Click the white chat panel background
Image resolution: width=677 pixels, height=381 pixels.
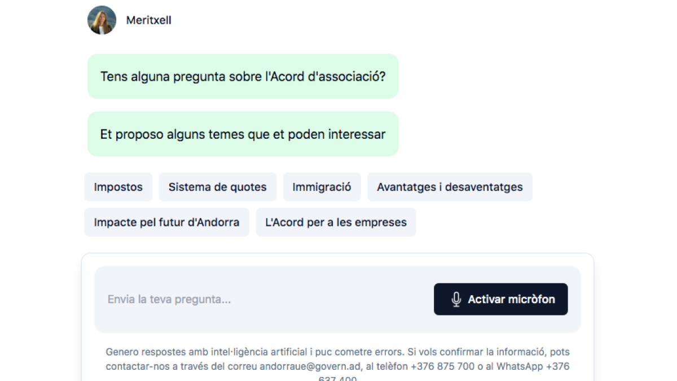[x=338, y=261]
